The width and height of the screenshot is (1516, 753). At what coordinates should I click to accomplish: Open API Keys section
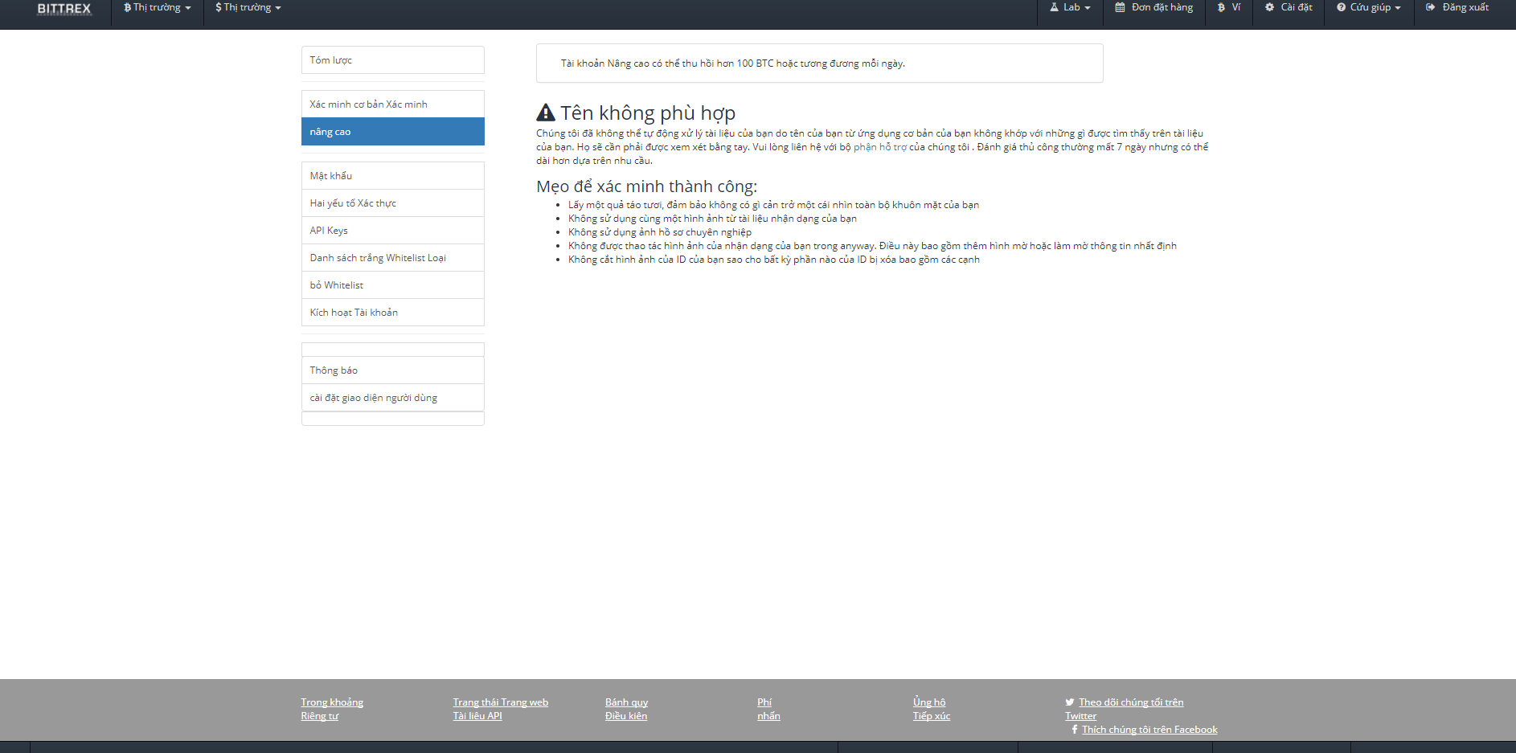[x=393, y=231]
